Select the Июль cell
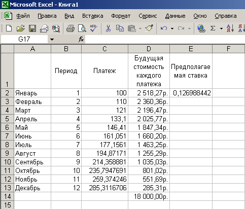The width and height of the screenshot is (245, 209). click(32, 145)
